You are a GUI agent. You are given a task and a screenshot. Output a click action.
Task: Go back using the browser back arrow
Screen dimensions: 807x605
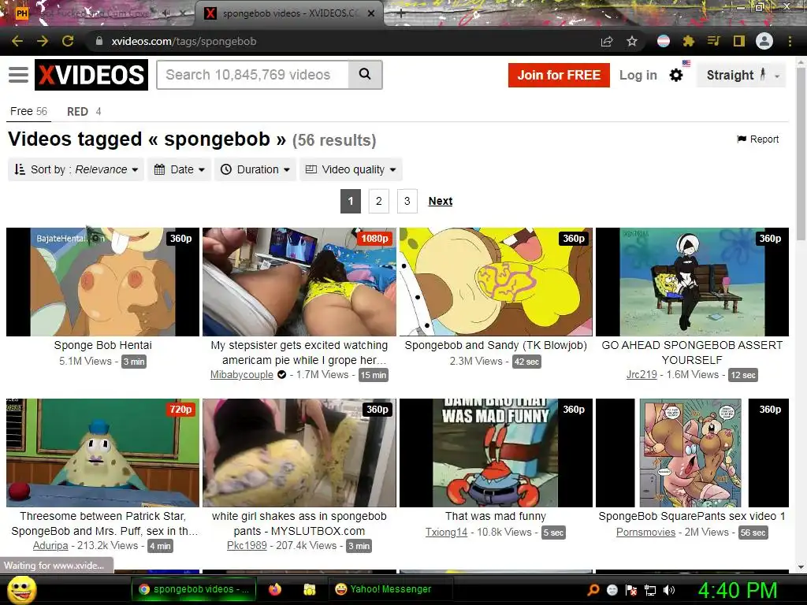(x=17, y=41)
